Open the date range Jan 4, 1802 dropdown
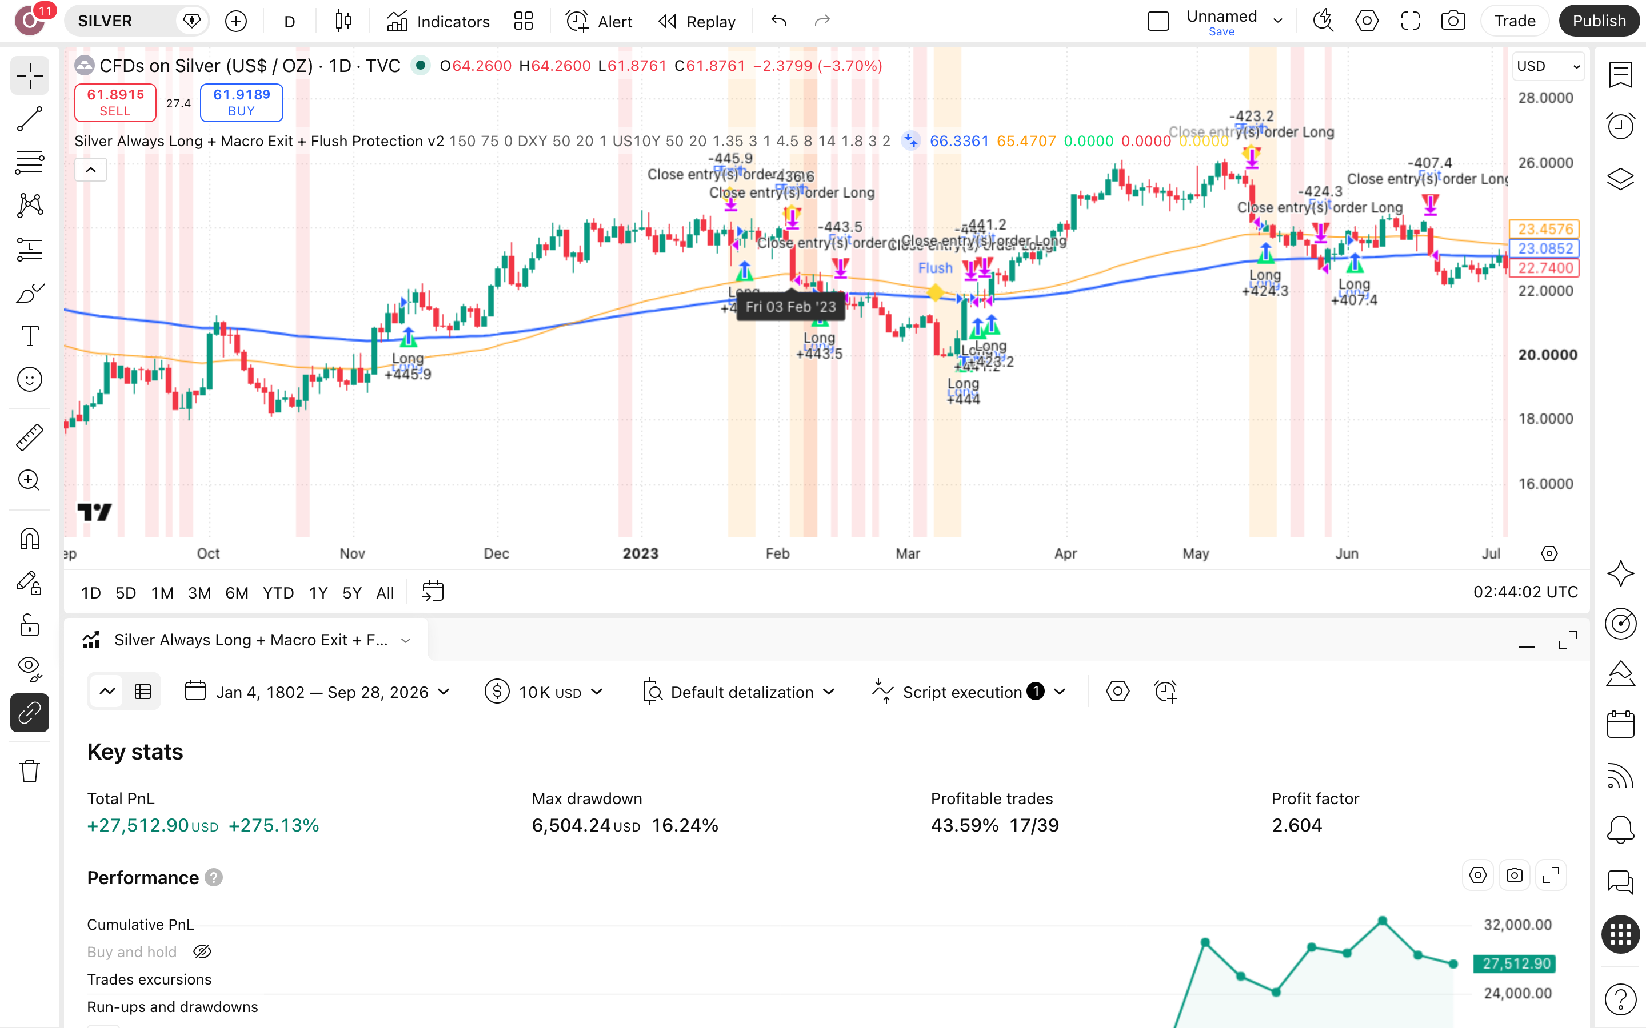This screenshot has height=1028, width=1646. coord(318,692)
